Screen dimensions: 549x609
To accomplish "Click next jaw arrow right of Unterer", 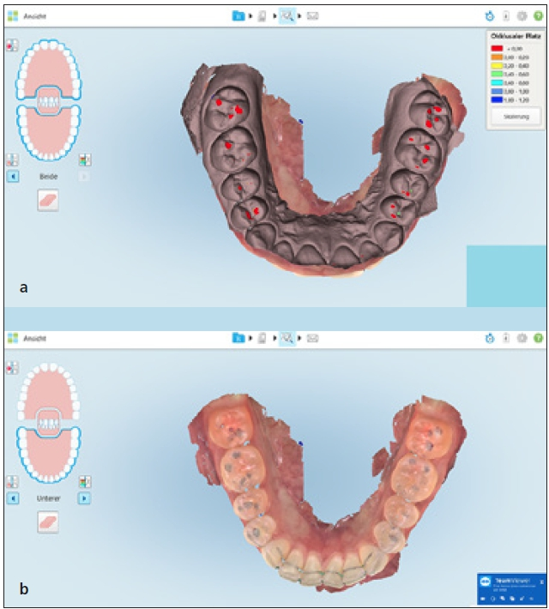I will point(85,497).
